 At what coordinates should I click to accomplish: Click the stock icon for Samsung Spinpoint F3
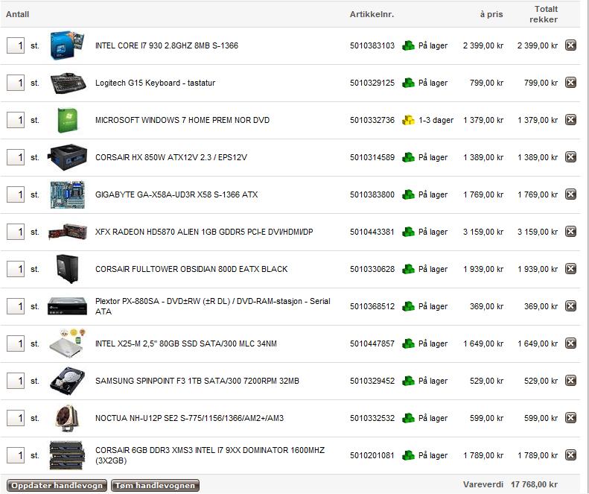click(408, 381)
